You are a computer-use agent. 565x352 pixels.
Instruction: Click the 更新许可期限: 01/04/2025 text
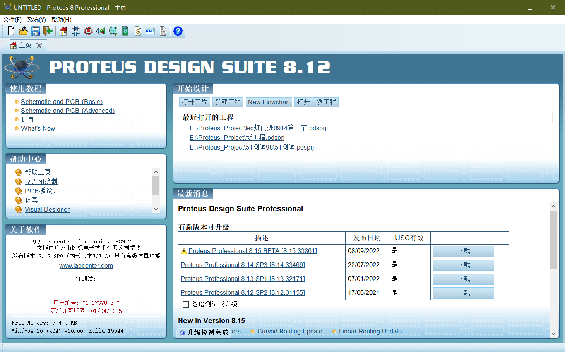tap(86, 311)
